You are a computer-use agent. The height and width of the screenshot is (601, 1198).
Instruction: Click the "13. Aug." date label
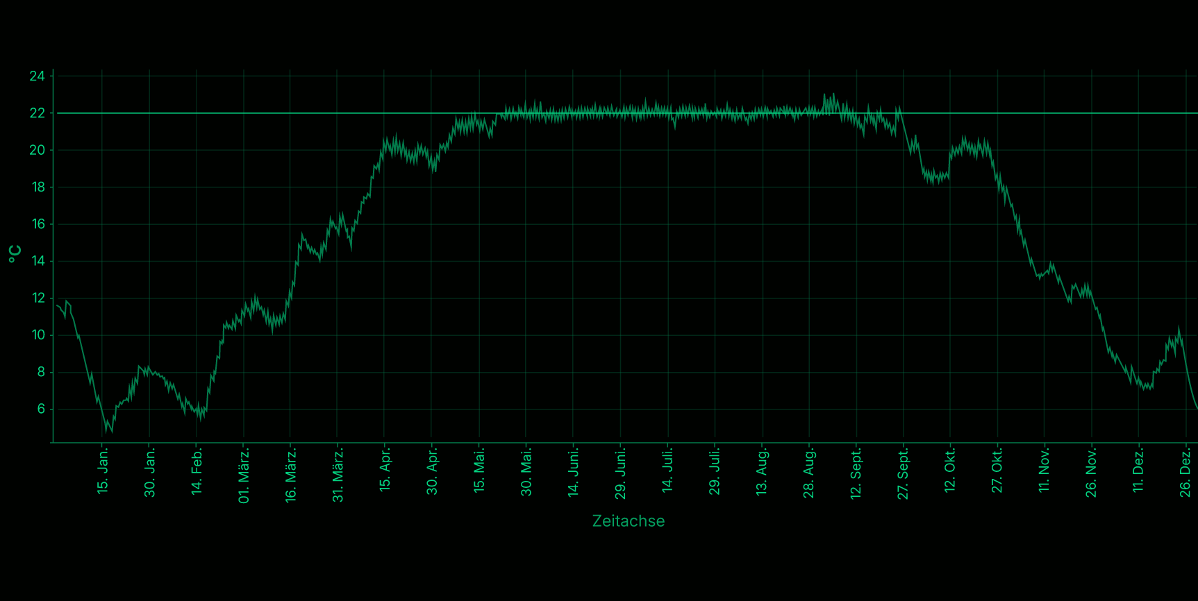(x=763, y=472)
